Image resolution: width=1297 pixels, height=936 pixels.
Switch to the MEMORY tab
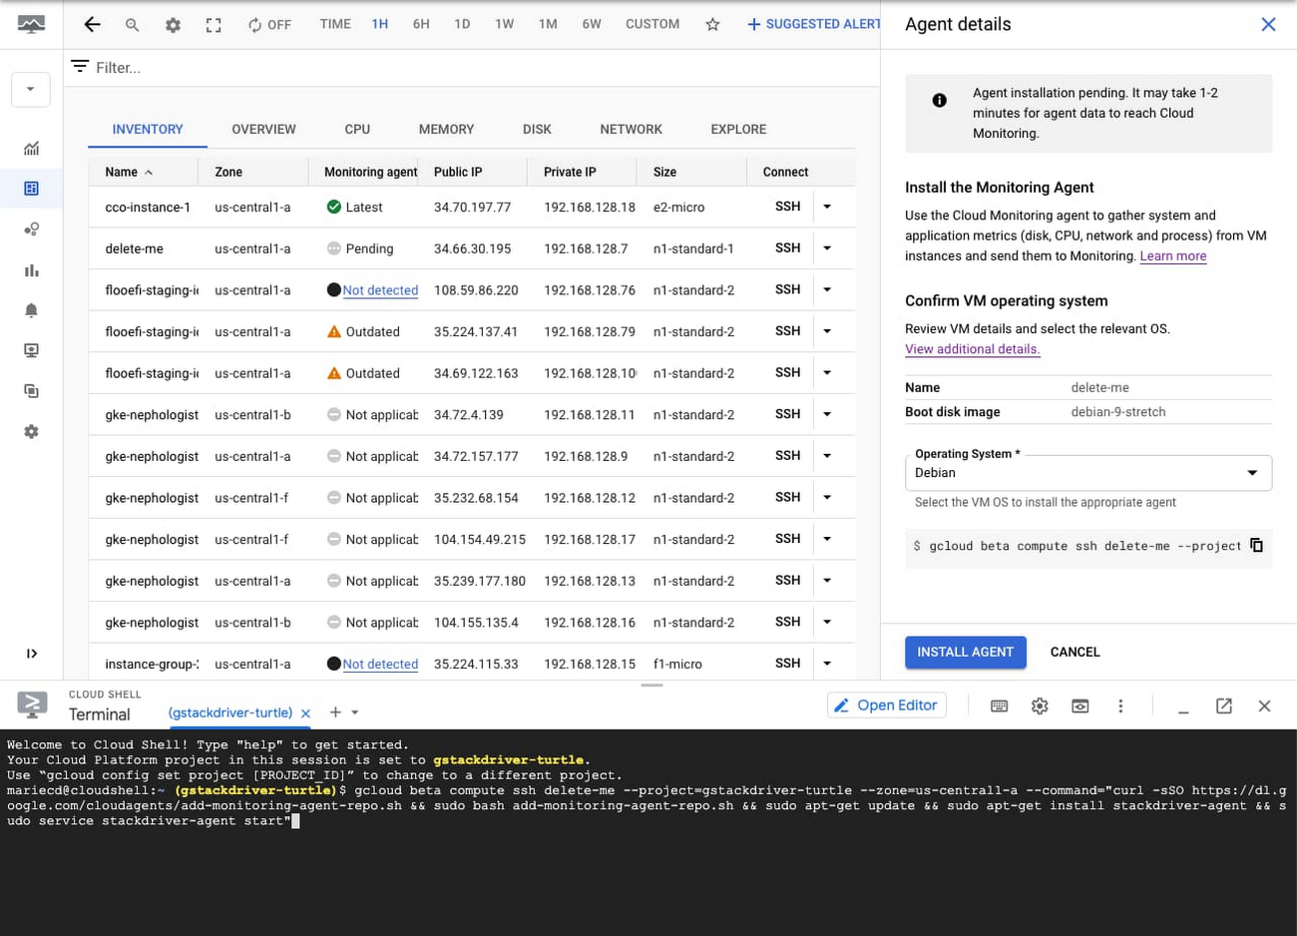[x=446, y=129]
